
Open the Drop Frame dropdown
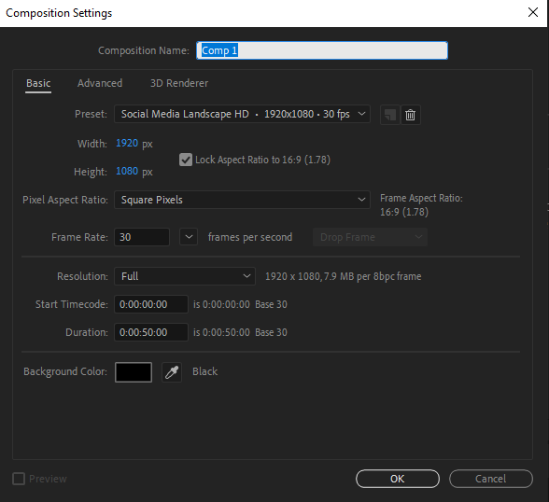coord(370,237)
